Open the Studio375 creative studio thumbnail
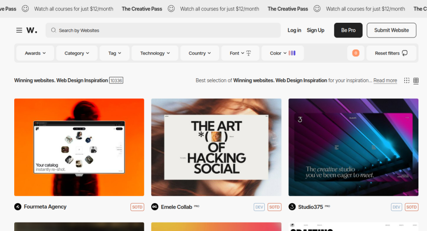The image size is (427, 231). click(353, 147)
